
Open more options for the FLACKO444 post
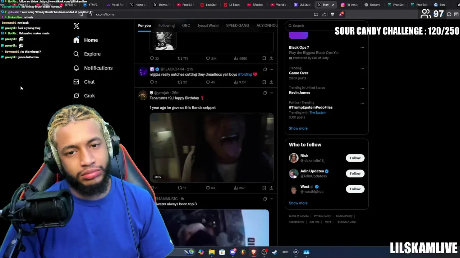[271, 69]
